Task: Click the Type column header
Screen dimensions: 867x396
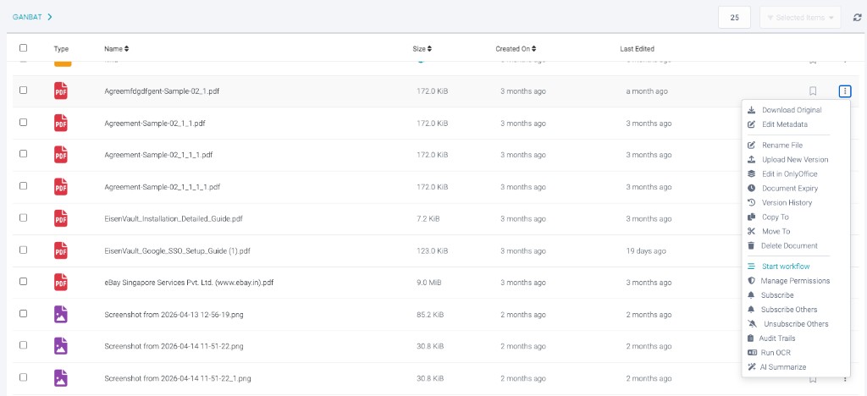Action: pyautogui.click(x=61, y=48)
